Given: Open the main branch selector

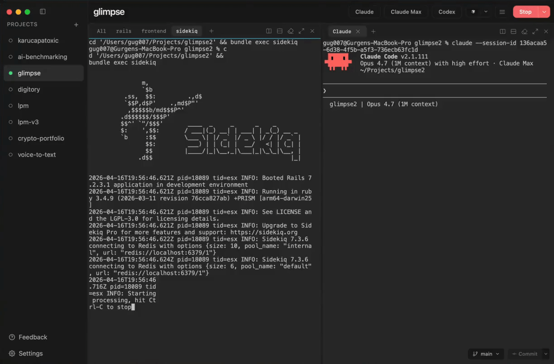Looking at the screenshot, I should pos(486,354).
